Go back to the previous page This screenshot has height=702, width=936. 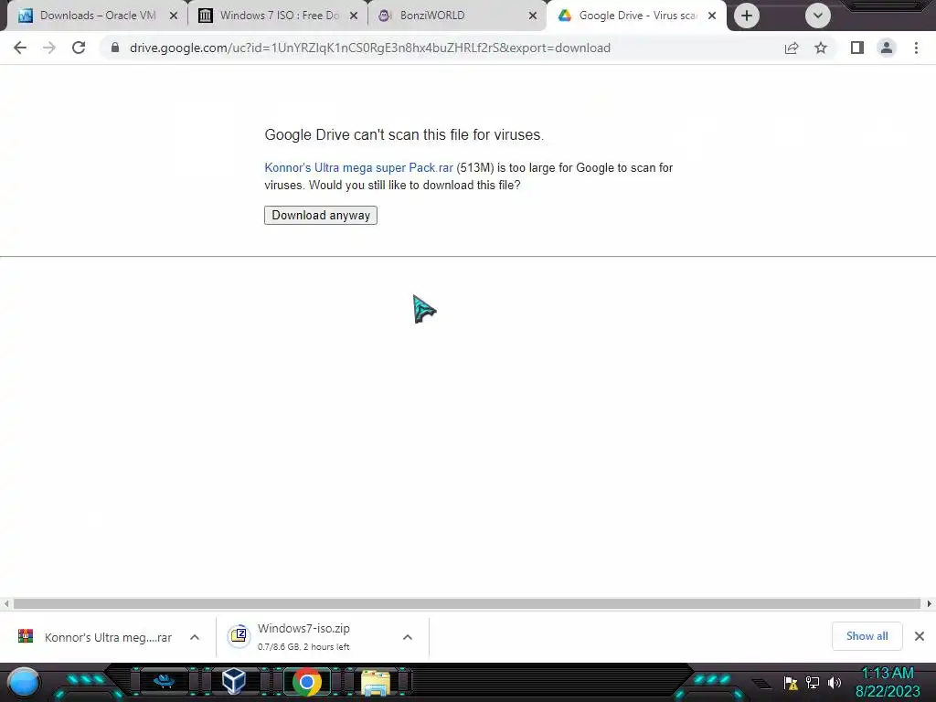20,48
